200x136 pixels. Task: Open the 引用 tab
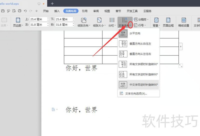(85, 11)
